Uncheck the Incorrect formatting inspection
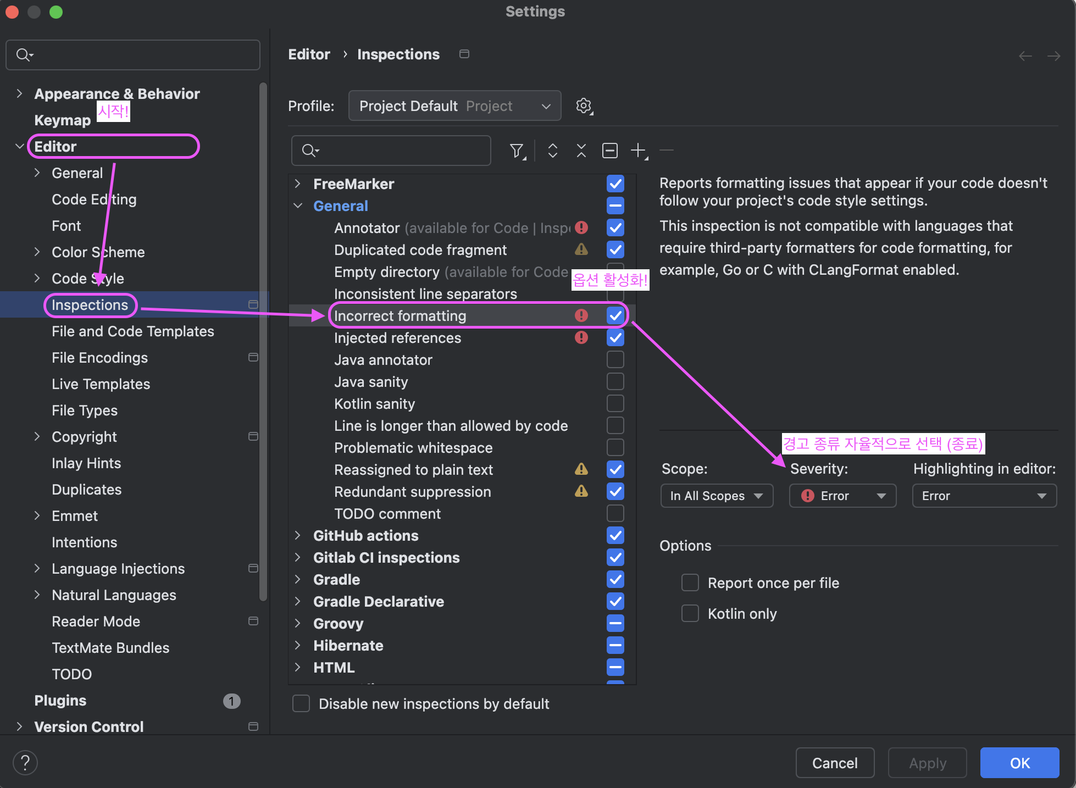 [615, 315]
